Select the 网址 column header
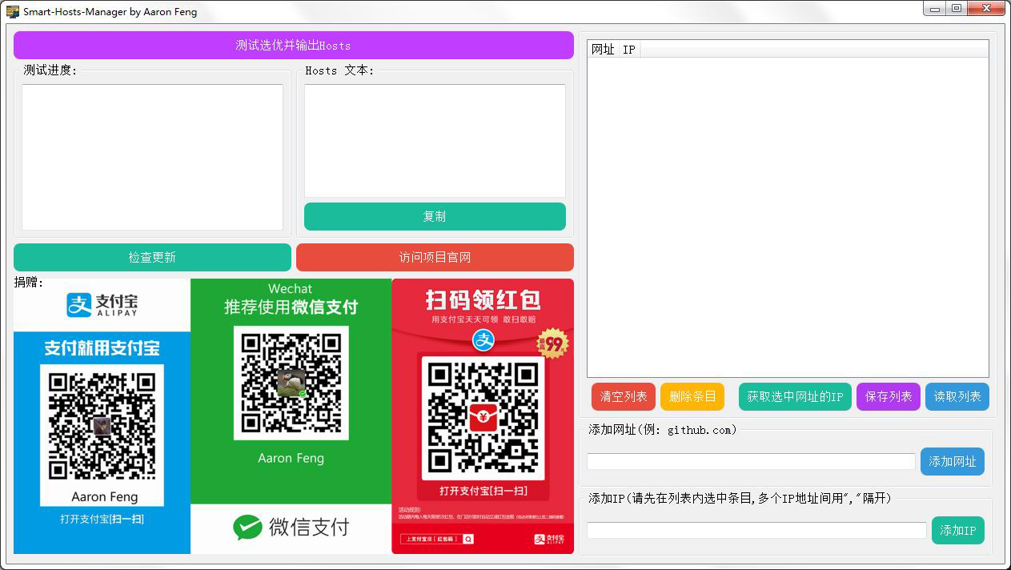The height and width of the screenshot is (570, 1011). point(603,50)
